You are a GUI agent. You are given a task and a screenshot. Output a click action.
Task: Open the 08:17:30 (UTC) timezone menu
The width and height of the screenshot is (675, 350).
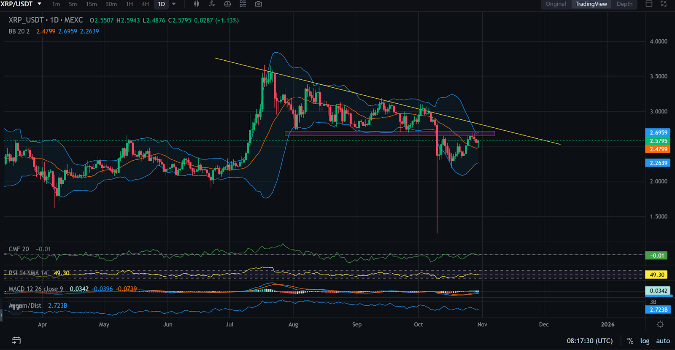coord(589,341)
